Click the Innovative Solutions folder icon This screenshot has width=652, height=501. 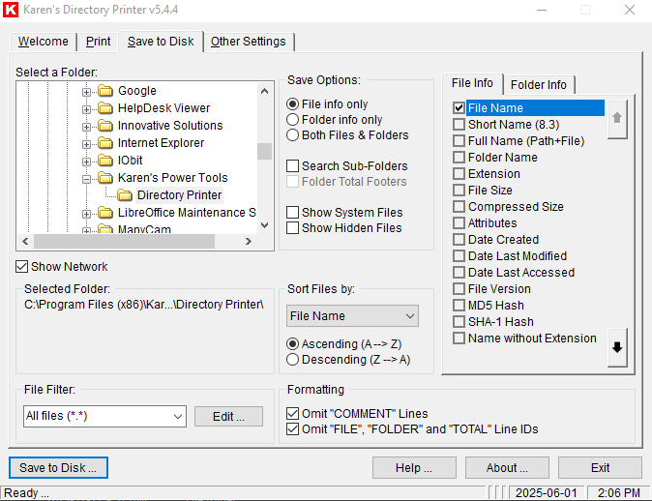pos(105,126)
